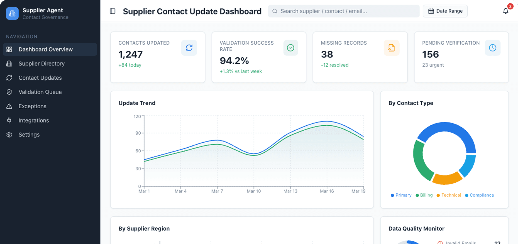This screenshot has height=244, width=518.
Task: Click the 38 missing records value
Action: coord(327,54)
